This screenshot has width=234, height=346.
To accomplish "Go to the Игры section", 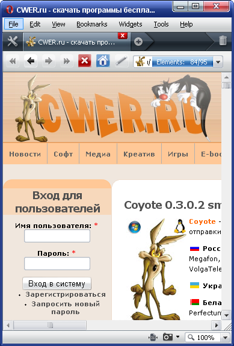I will [178, 154].
